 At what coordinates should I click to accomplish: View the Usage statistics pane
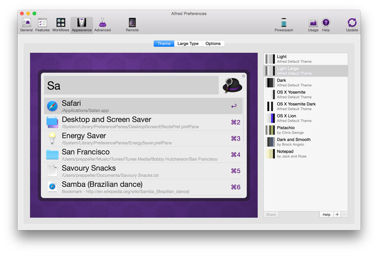coord(313,25)
